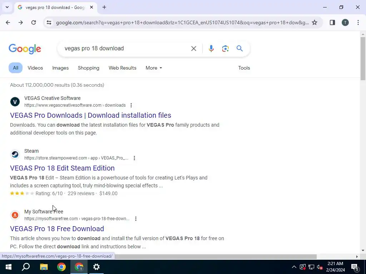Open Chrome three-dot menu
This screenshot has height=274, width=366.
coord(358,22)
